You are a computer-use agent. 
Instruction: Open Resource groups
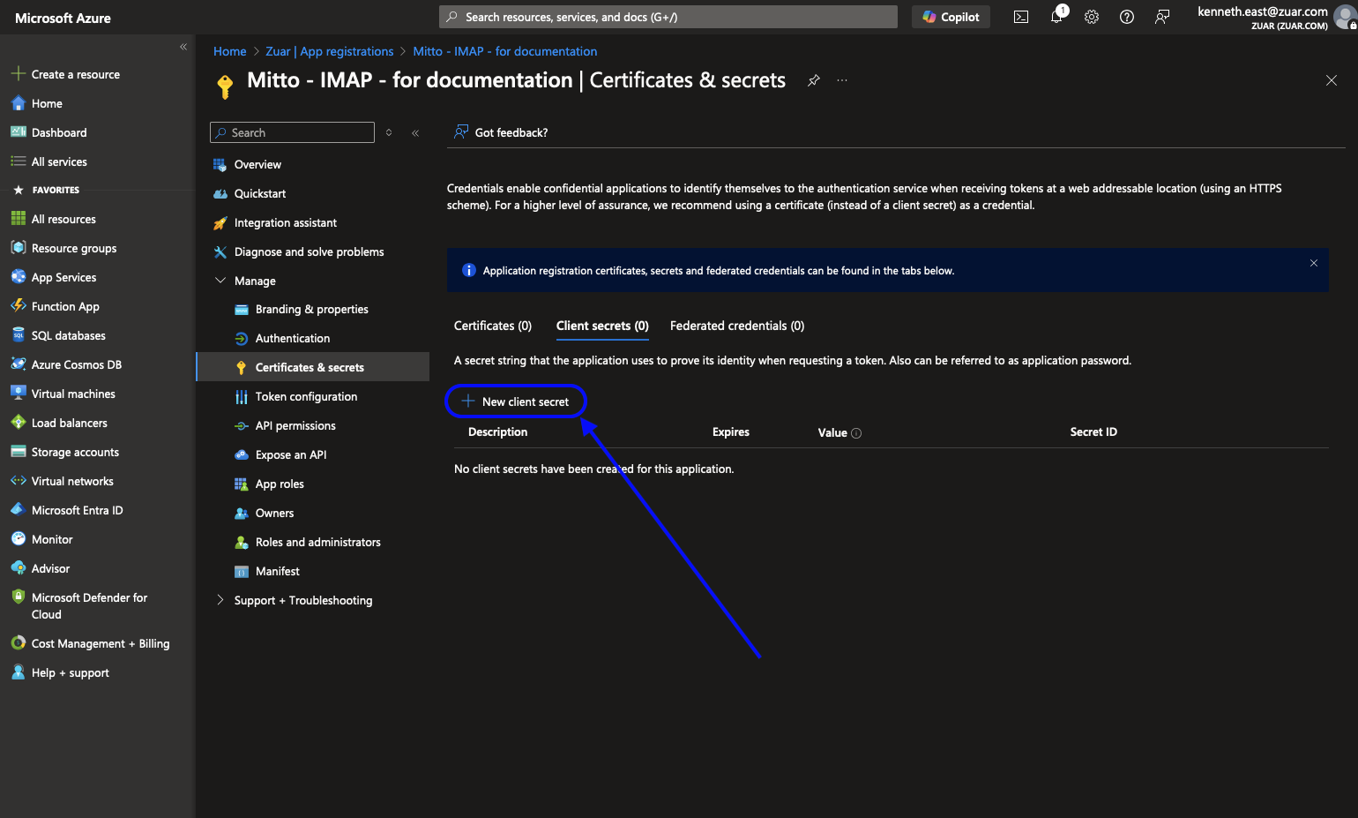coord(64,248)
